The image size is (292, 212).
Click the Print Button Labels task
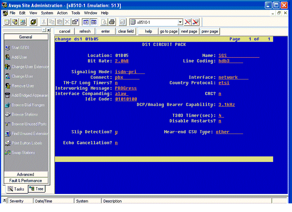coord(27,143)
